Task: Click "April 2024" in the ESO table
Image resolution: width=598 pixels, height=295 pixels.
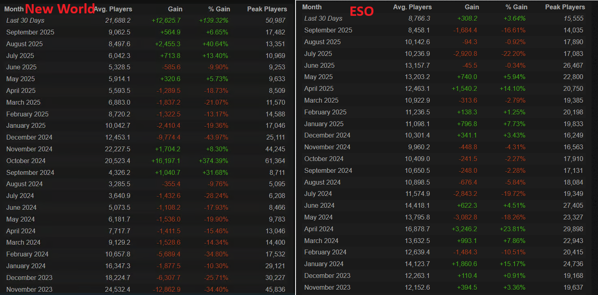Action: tap(319, 229)
